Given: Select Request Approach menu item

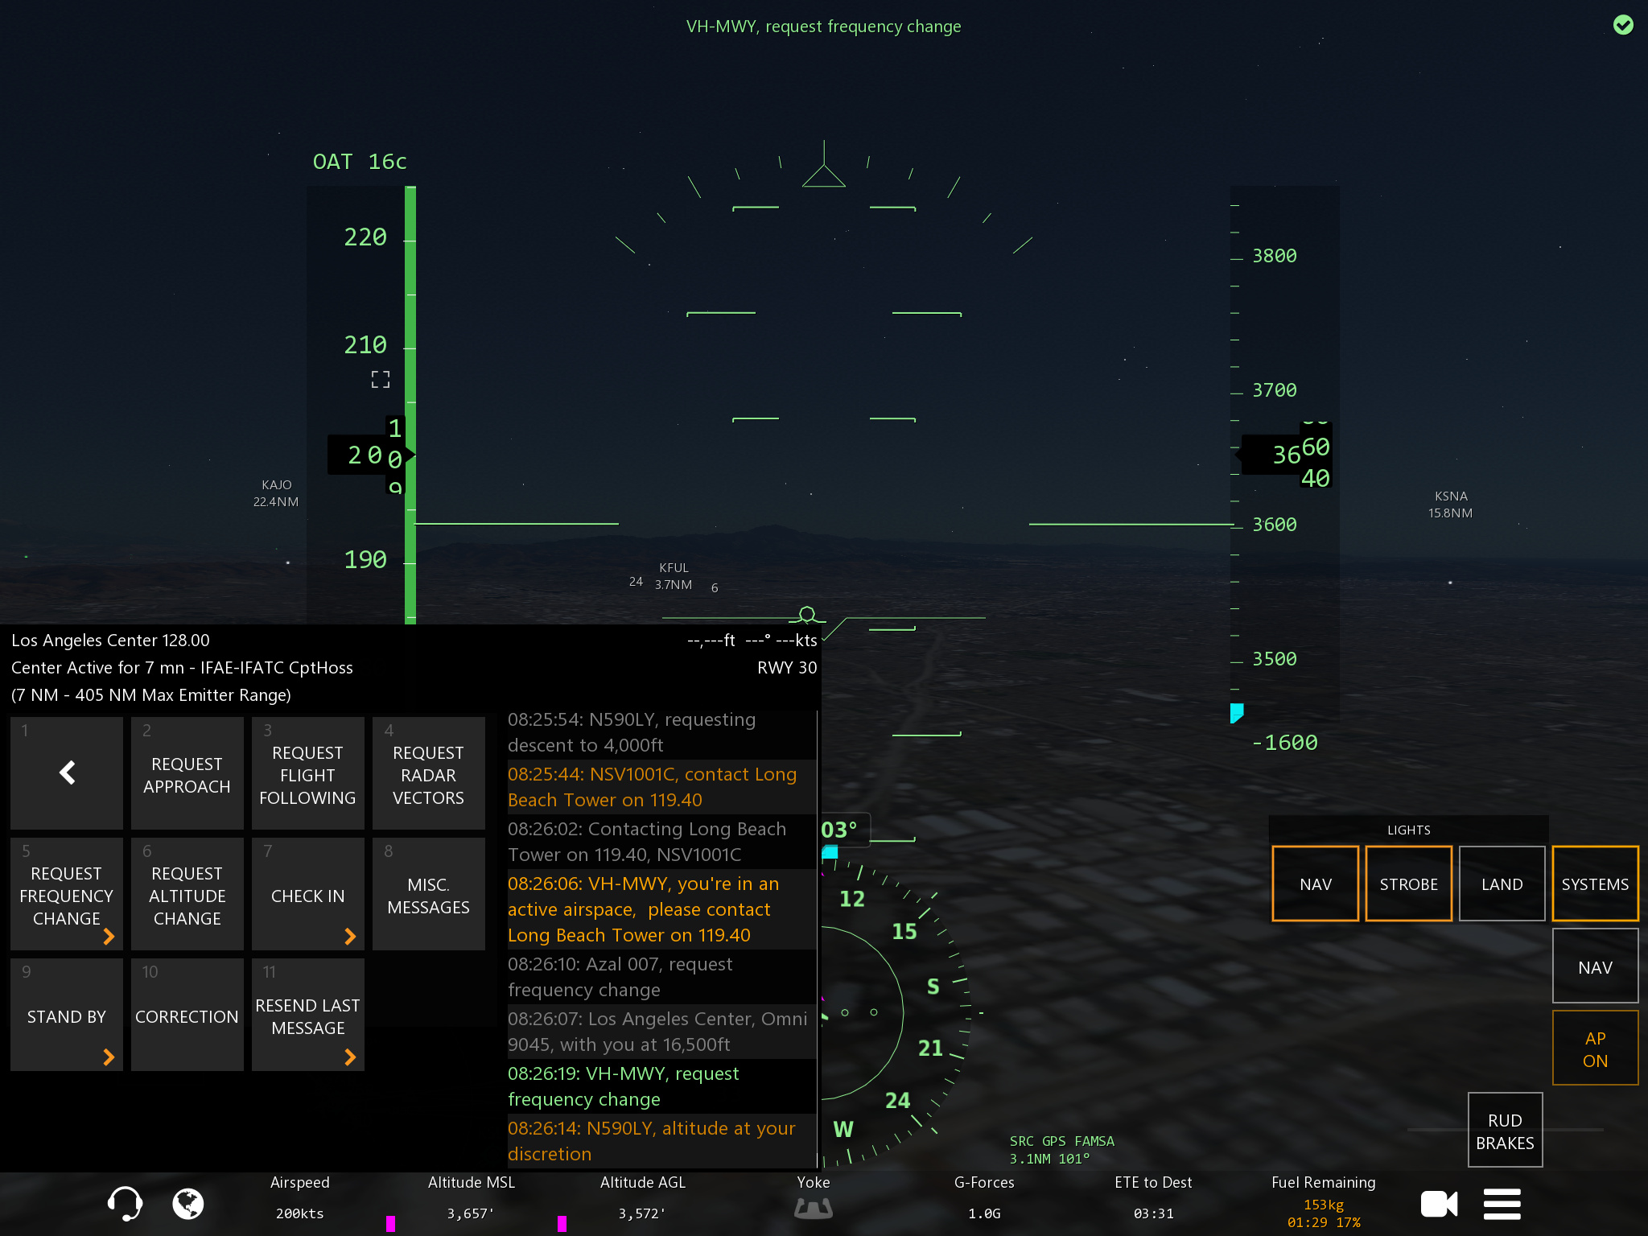Looking at the screenshot, I should pyautogui.click(x=187, y=774).
